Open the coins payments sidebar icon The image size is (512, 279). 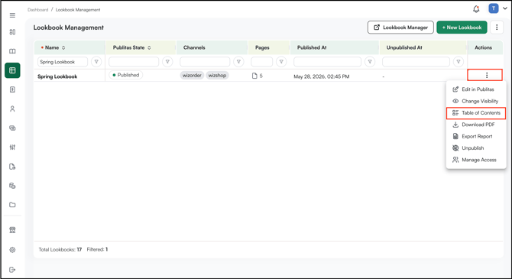tap(12, 128)
